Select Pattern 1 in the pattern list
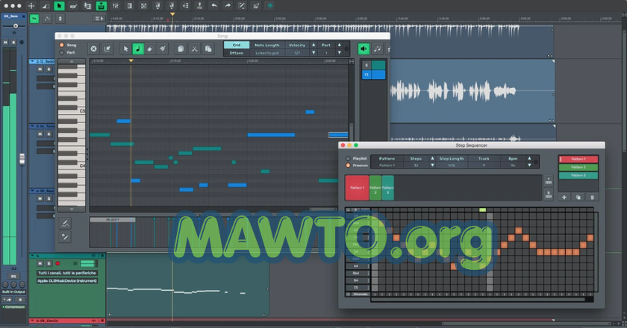This screenshot has height=328, width=627. (578, 159)
